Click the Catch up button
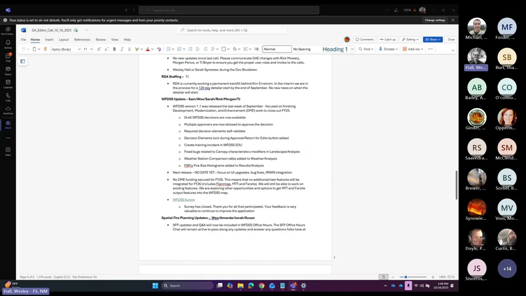This screenshot has width=526, height=296. point(388,39)
